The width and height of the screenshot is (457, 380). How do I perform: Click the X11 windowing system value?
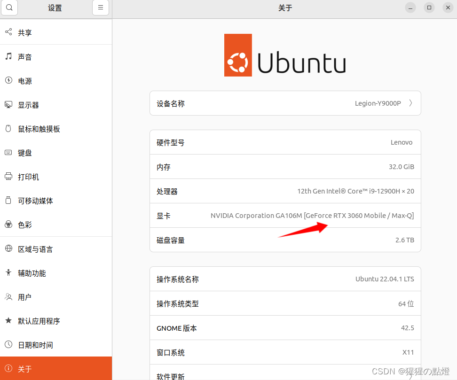point(408,352)
